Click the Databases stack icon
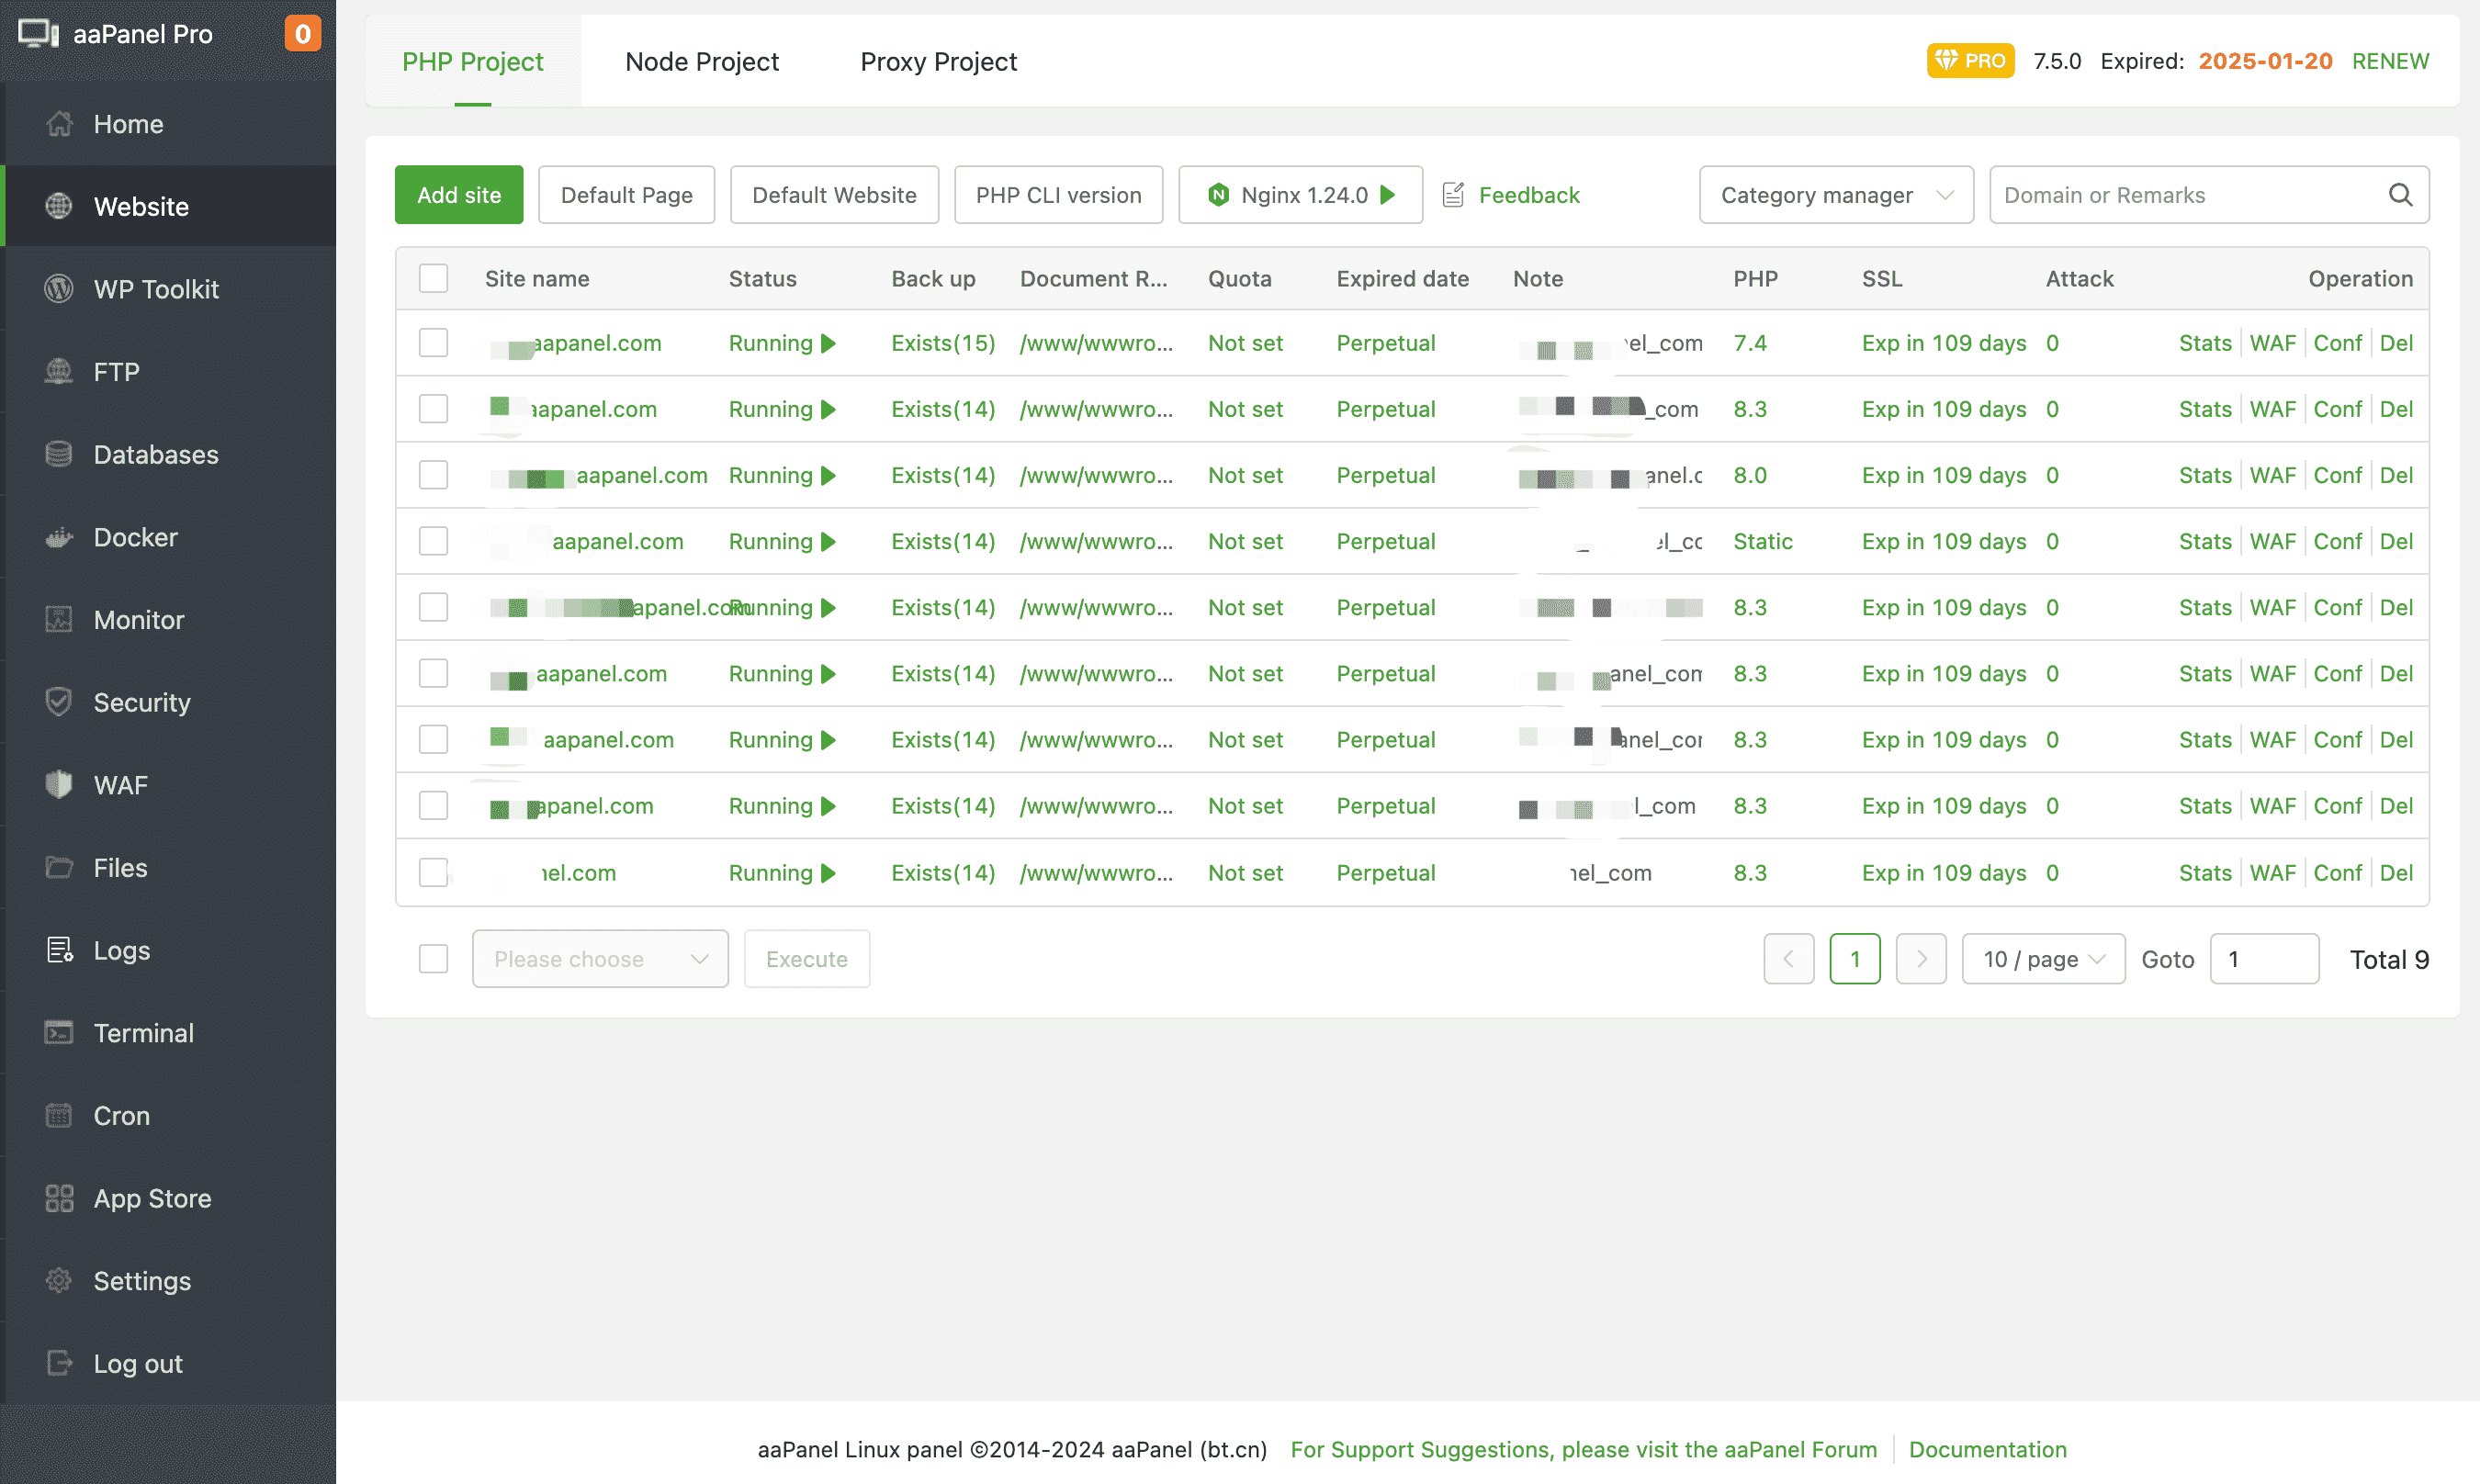 tap(59, 455)
